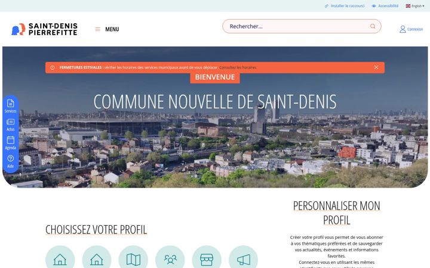Image resolution: width=430 pixels, height=268 pixels.
Task: Click the Personnaliser mon profil heading
Action: [336, 213]
